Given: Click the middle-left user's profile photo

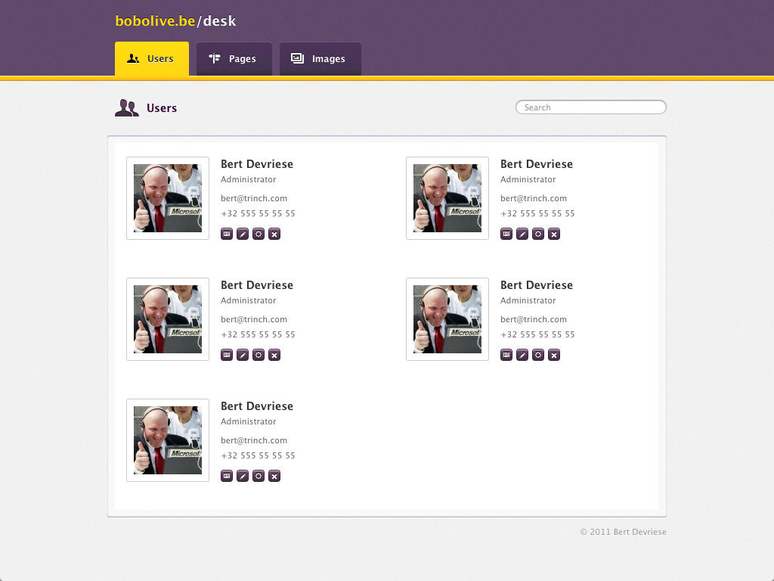Looking at the screenshot, I should click(168, 319).
